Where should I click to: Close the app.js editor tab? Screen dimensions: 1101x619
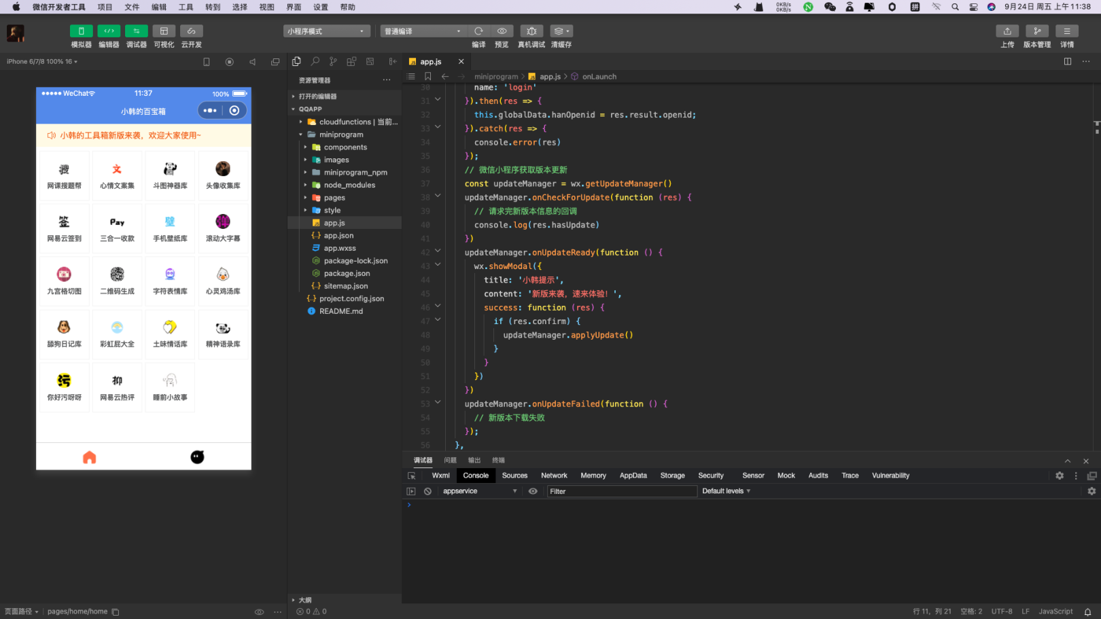pyautogui.click(x=461, y=62)
